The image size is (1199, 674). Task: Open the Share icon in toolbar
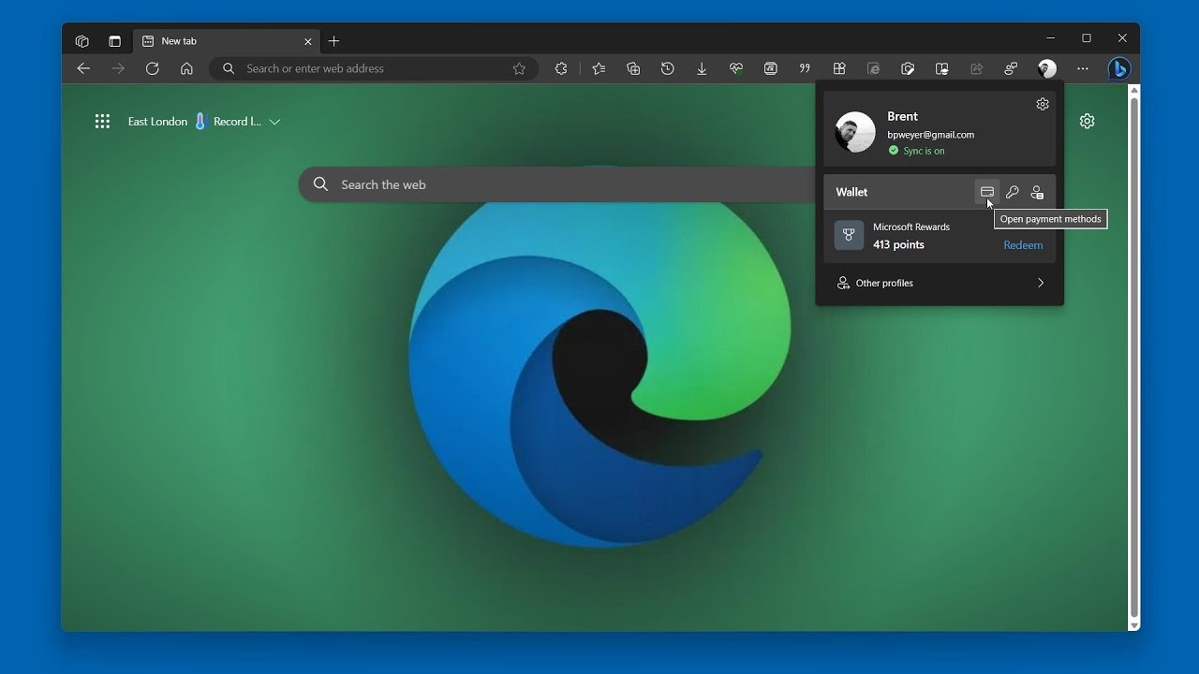pyautogui.click(x=977, y=68)
